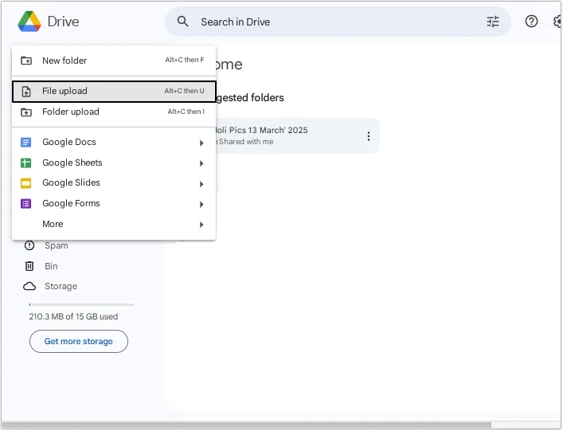Open the More menu item

[114, 224]
